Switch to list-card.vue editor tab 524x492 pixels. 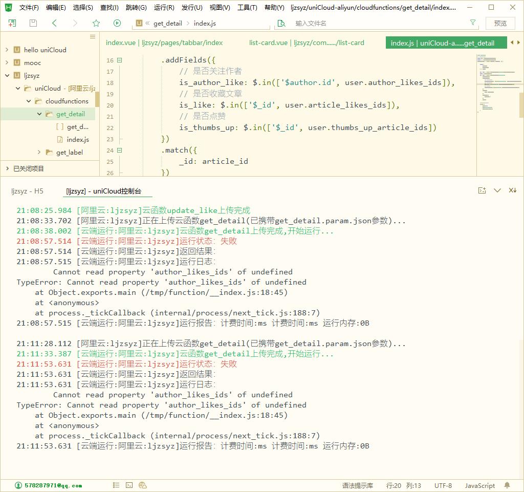click(307, 43)
